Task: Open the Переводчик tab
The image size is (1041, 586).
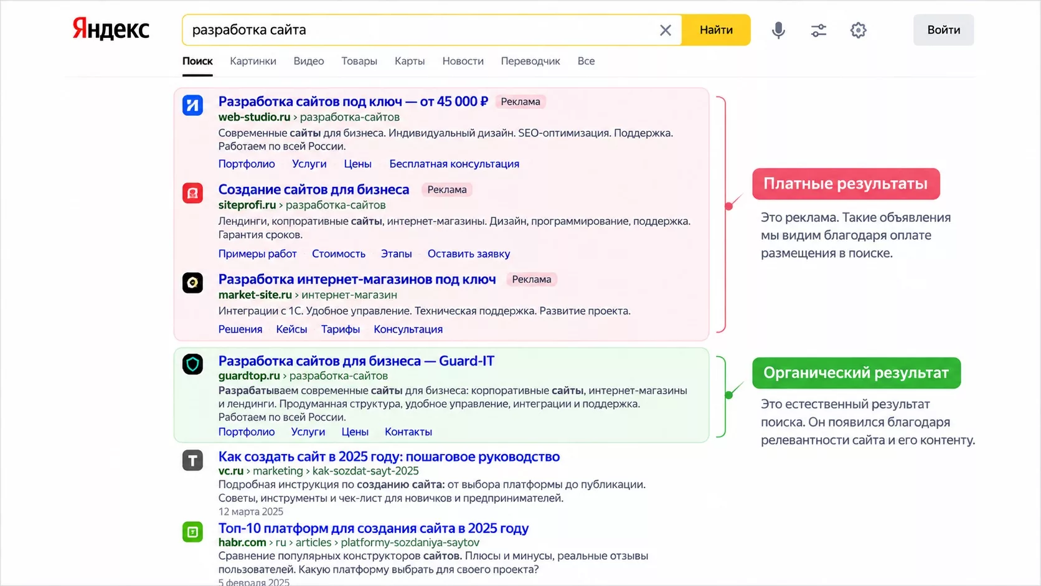Action: (x=530, y=61)
